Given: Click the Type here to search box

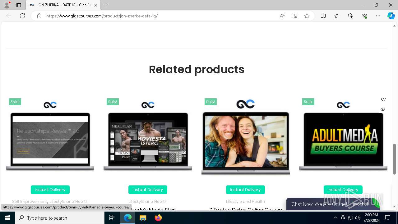Looking at the screenshot, I should [60, 218].
